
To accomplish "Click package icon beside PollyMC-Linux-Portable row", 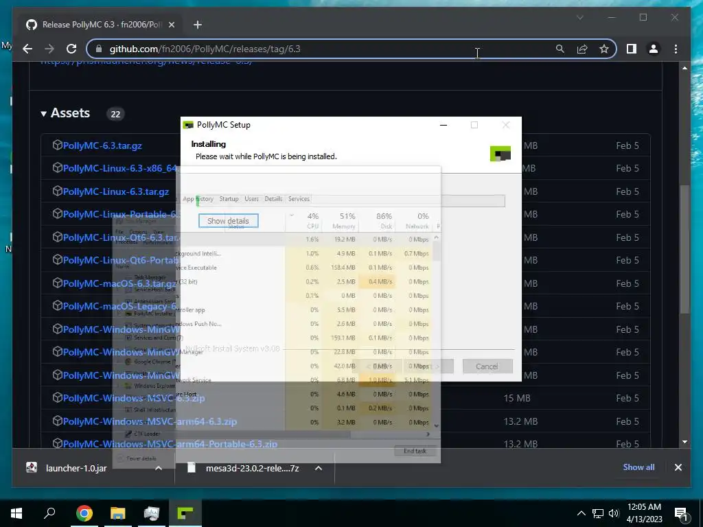I will point(57,214).
